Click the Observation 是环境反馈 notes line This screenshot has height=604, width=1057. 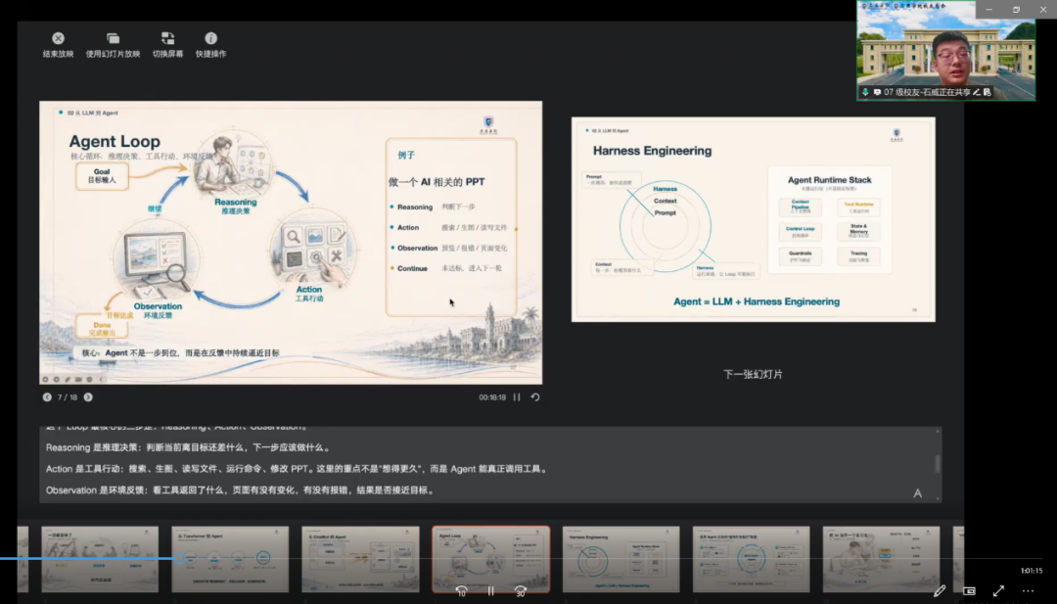(x=240, y=490)
